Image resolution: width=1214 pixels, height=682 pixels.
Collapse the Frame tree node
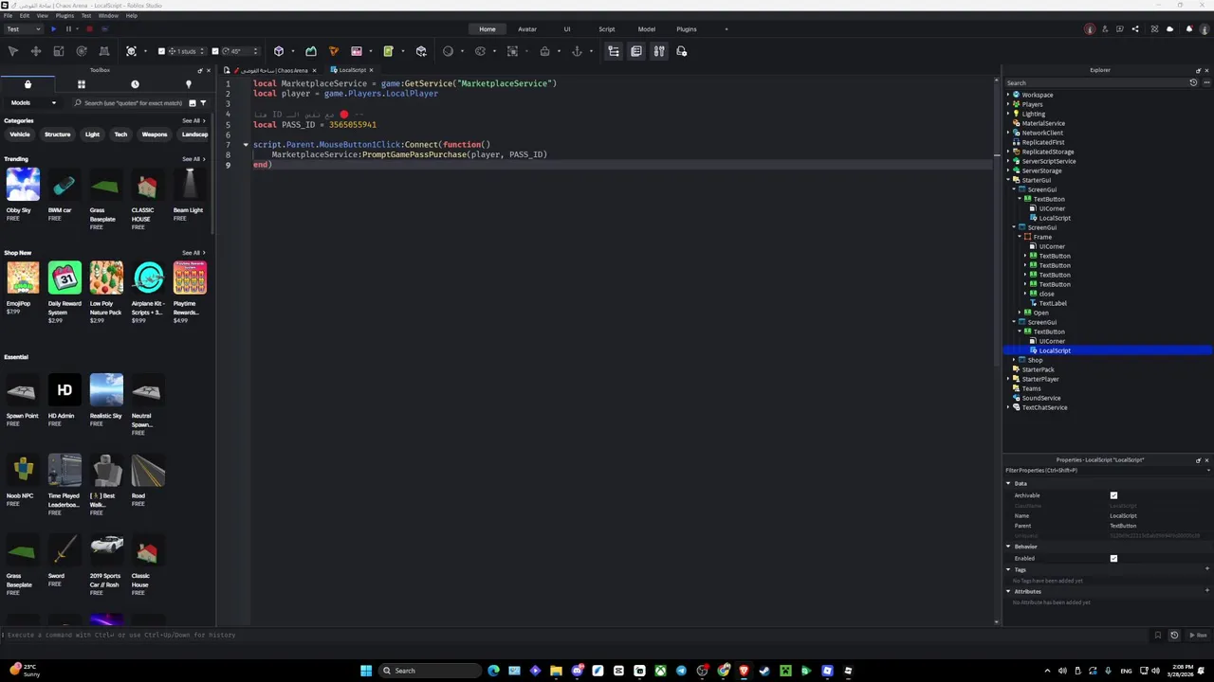tap(1020, 237)
